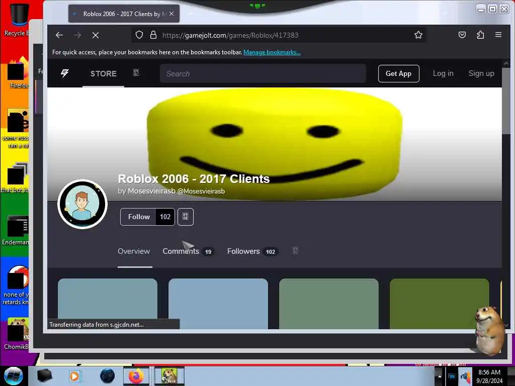Click the 102 follower count beside Follow

coord(165,217)
